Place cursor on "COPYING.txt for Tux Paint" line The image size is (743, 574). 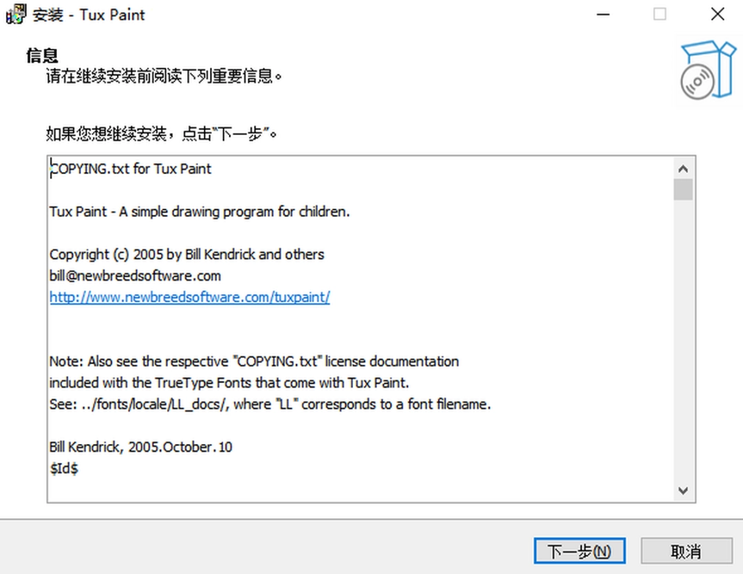coord(131,169)
